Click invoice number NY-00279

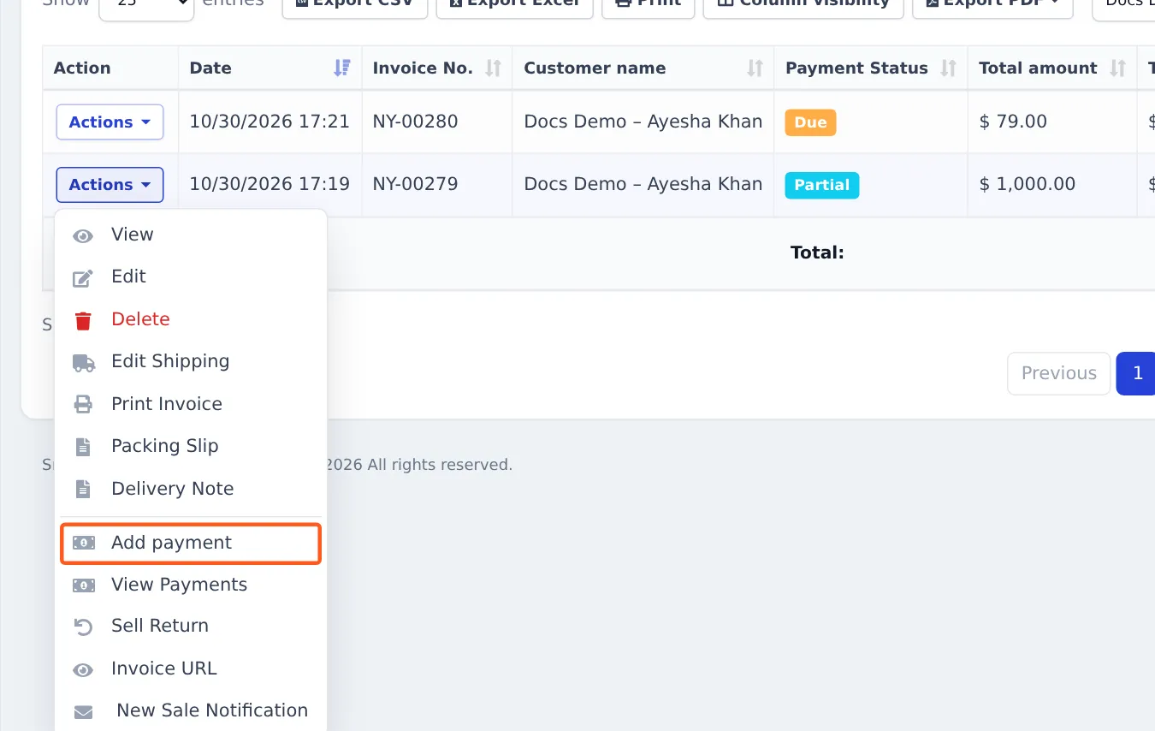point(415,184)
